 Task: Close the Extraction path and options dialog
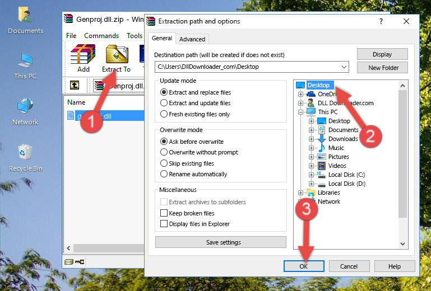click(x=406, y=21)
